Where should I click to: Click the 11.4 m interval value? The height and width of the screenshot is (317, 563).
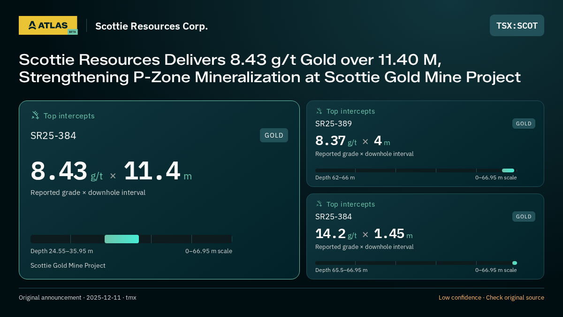158,171
